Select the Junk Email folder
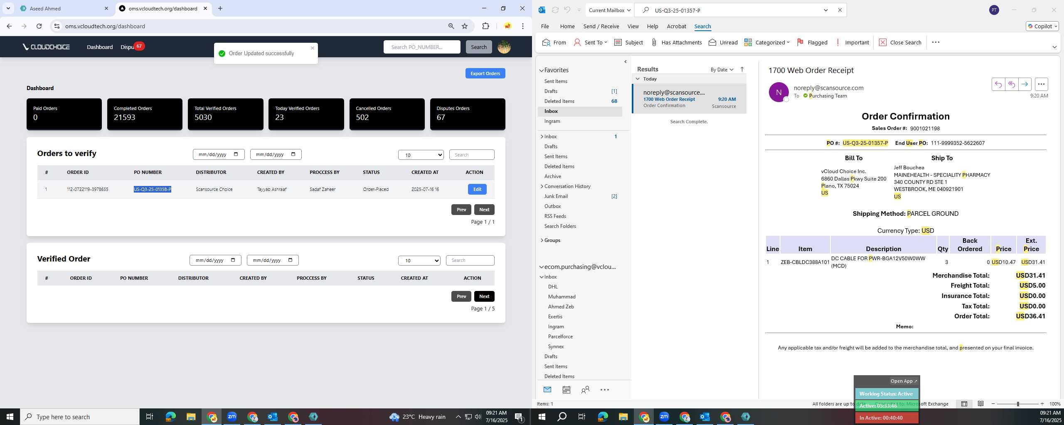The width and height of the screenshot is (1064, 425). click(x=556, y=196)
